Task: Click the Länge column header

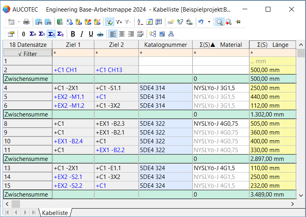Action: (x=272, y=44)
